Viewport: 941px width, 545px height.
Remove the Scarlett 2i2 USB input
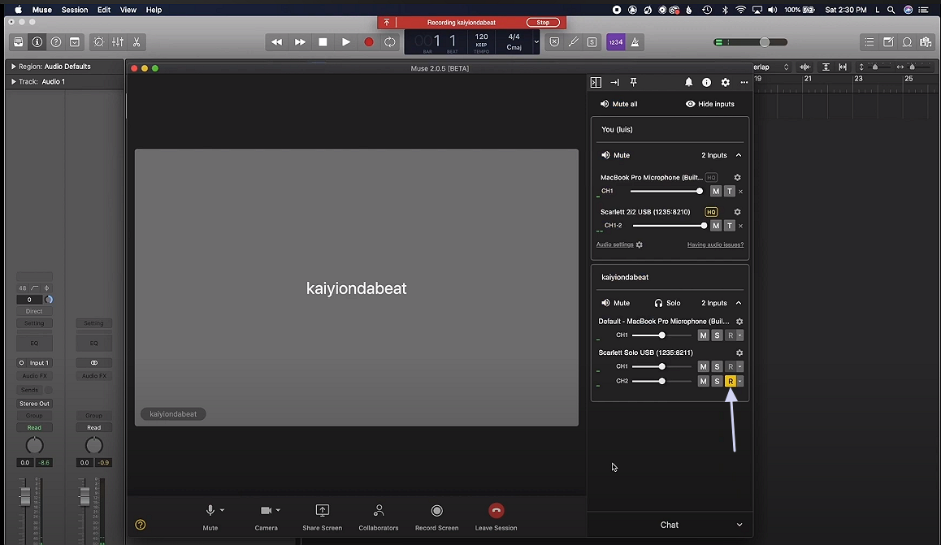(740, 226)
